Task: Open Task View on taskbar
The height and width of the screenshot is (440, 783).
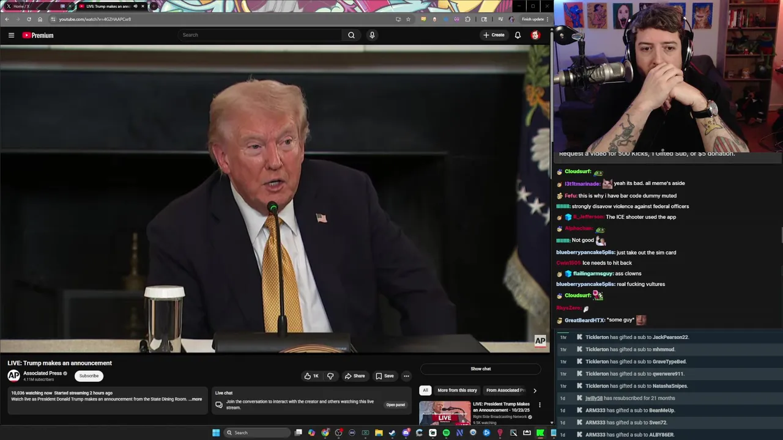Action: pos(299,433)
